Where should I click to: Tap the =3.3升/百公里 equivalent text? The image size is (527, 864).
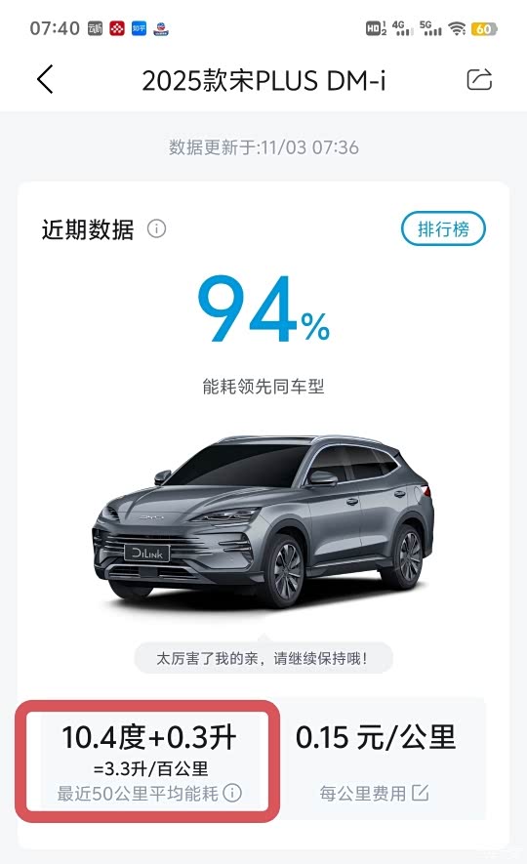pyautogui.click(x=150, y=768)
